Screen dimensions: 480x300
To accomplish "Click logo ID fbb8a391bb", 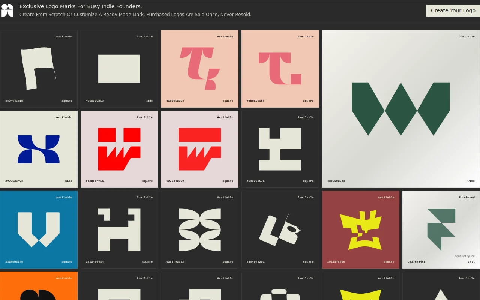I will click(x=256, y=101).
